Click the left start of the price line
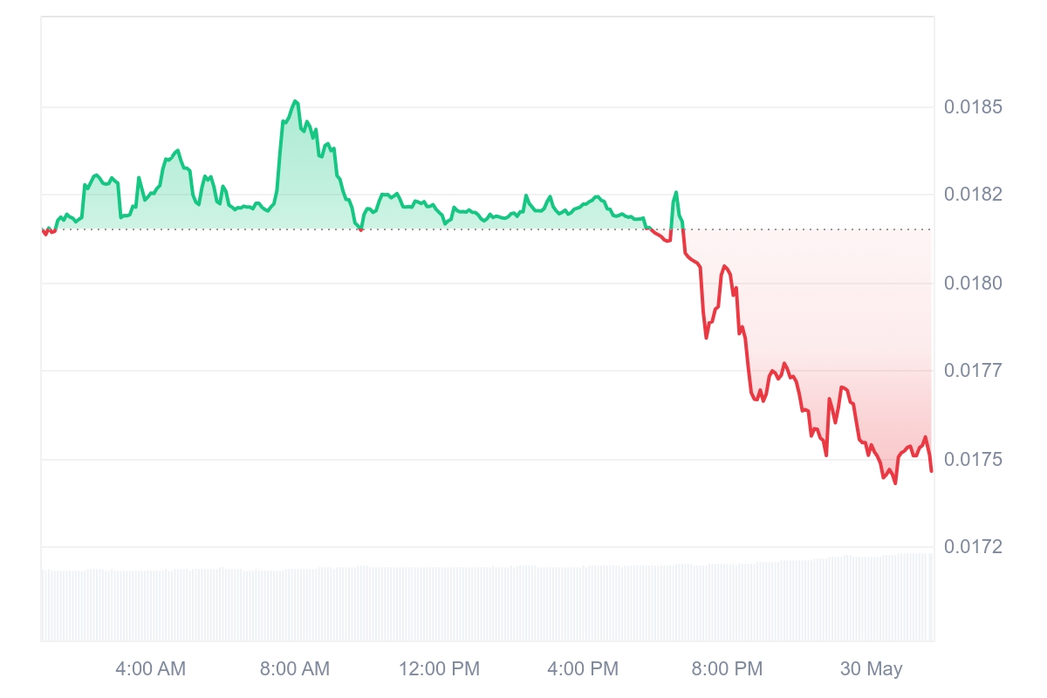 click(x=43, y=230)
